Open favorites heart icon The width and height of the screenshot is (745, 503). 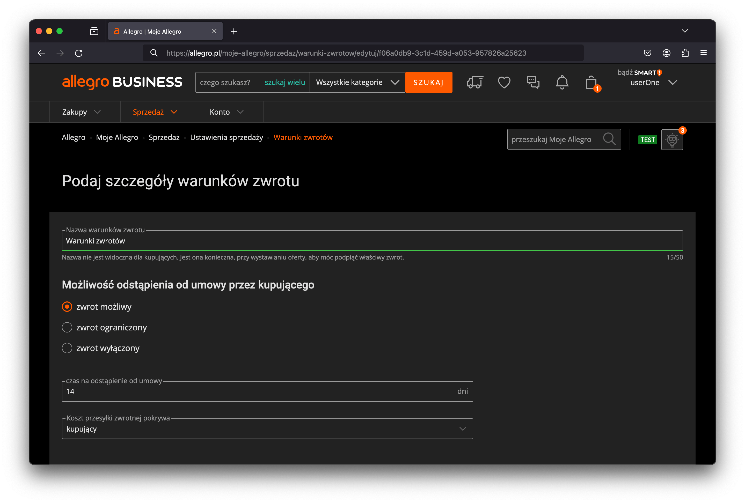[x=504, y=82]
